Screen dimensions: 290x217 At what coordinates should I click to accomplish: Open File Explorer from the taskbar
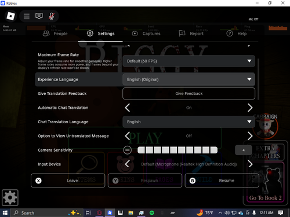tap(130, 213)
